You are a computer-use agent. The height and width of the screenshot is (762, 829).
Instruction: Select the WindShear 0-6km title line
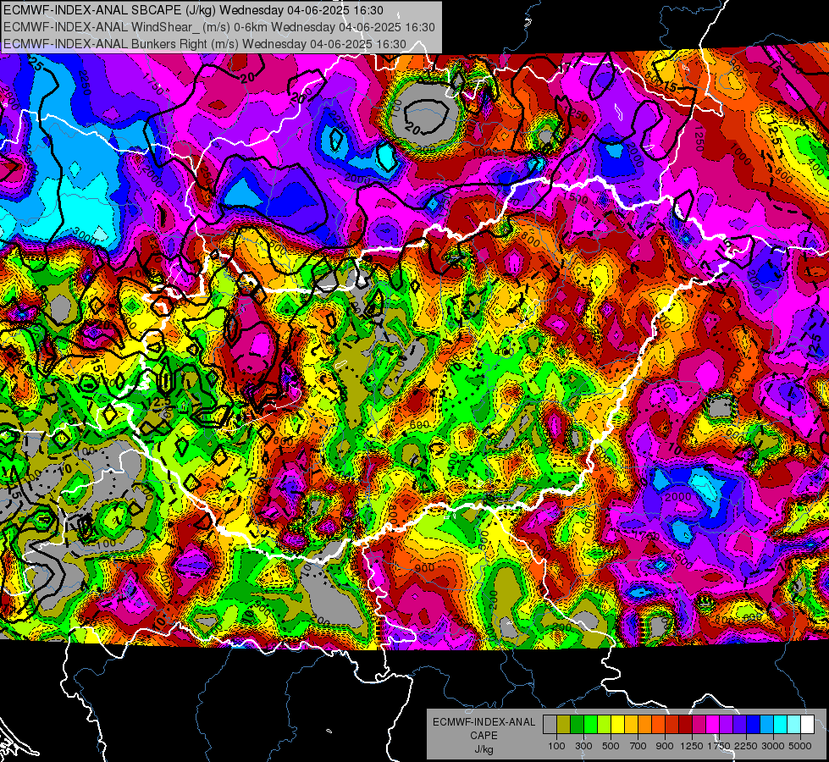(218, 27)
